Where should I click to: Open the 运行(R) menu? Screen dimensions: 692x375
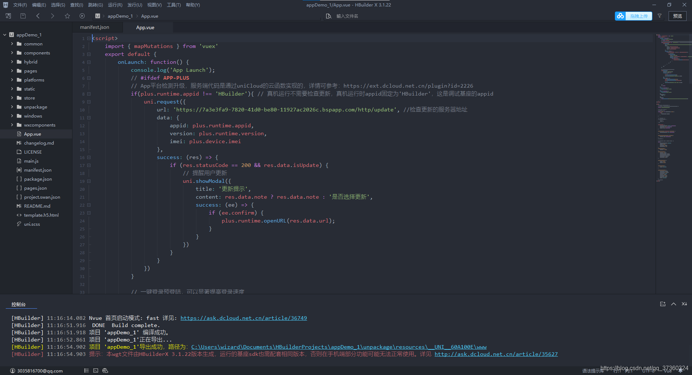point(115,5)
